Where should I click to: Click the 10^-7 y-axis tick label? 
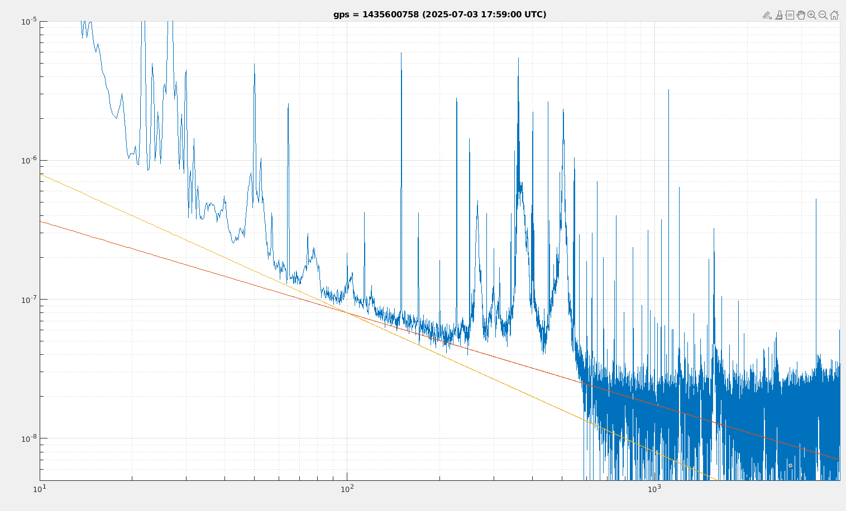click(x=29, y=300)
